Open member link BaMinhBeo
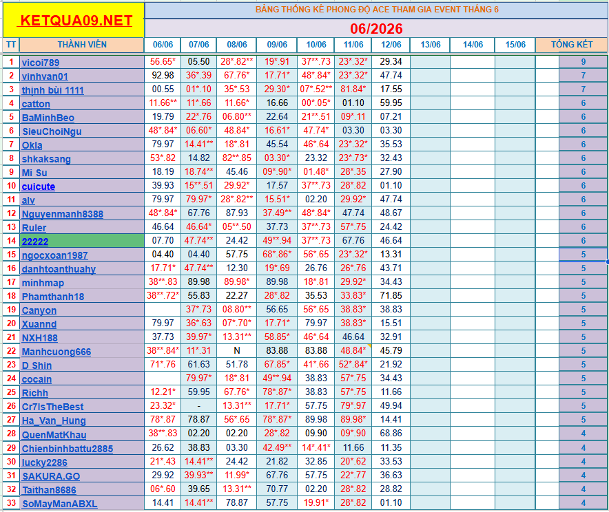 (x=48, y=118)
